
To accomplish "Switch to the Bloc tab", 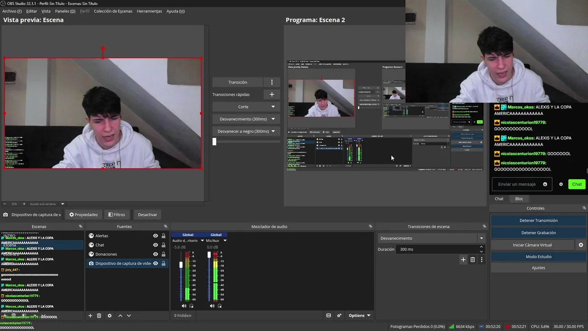I will (519, 199).
